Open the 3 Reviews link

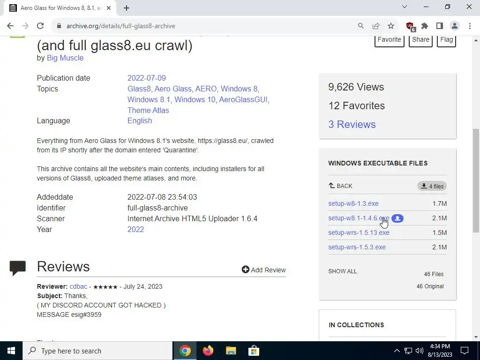coord(352,124)
